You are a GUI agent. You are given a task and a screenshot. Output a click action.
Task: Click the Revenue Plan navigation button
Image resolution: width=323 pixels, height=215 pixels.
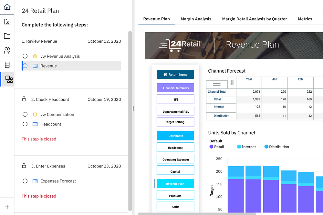[175, 183]
